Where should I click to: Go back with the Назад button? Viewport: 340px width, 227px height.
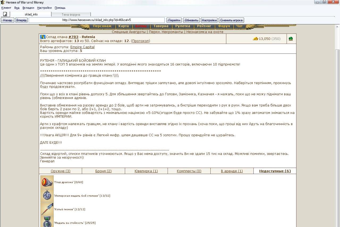[x=7, y=20]
